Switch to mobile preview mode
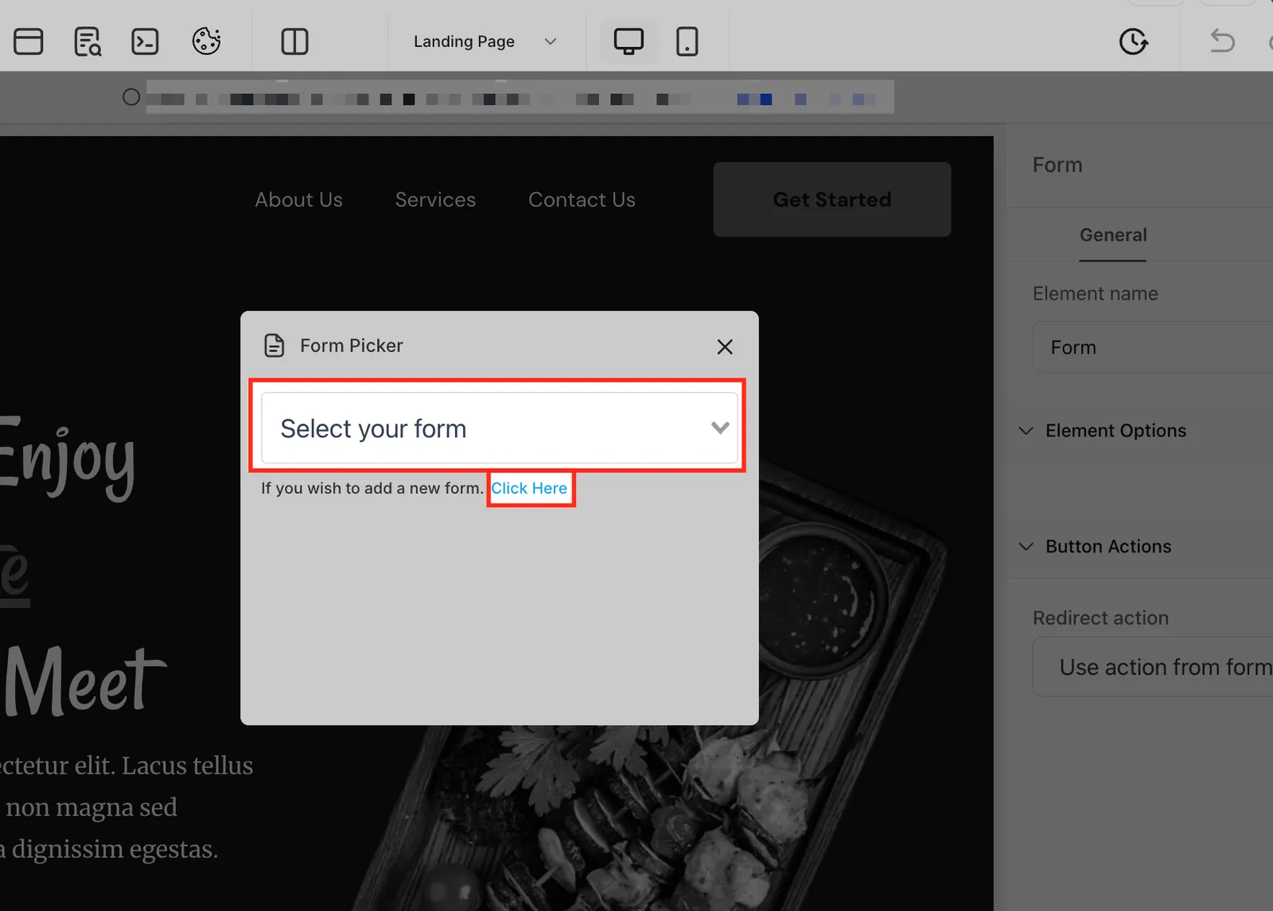This screenshot has width=1273, height=911. coord(687,41)
